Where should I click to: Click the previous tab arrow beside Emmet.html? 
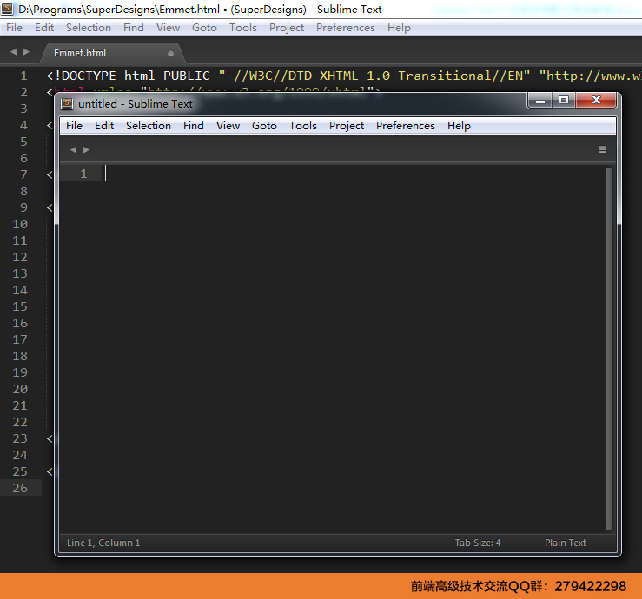(x=14, y=51)
